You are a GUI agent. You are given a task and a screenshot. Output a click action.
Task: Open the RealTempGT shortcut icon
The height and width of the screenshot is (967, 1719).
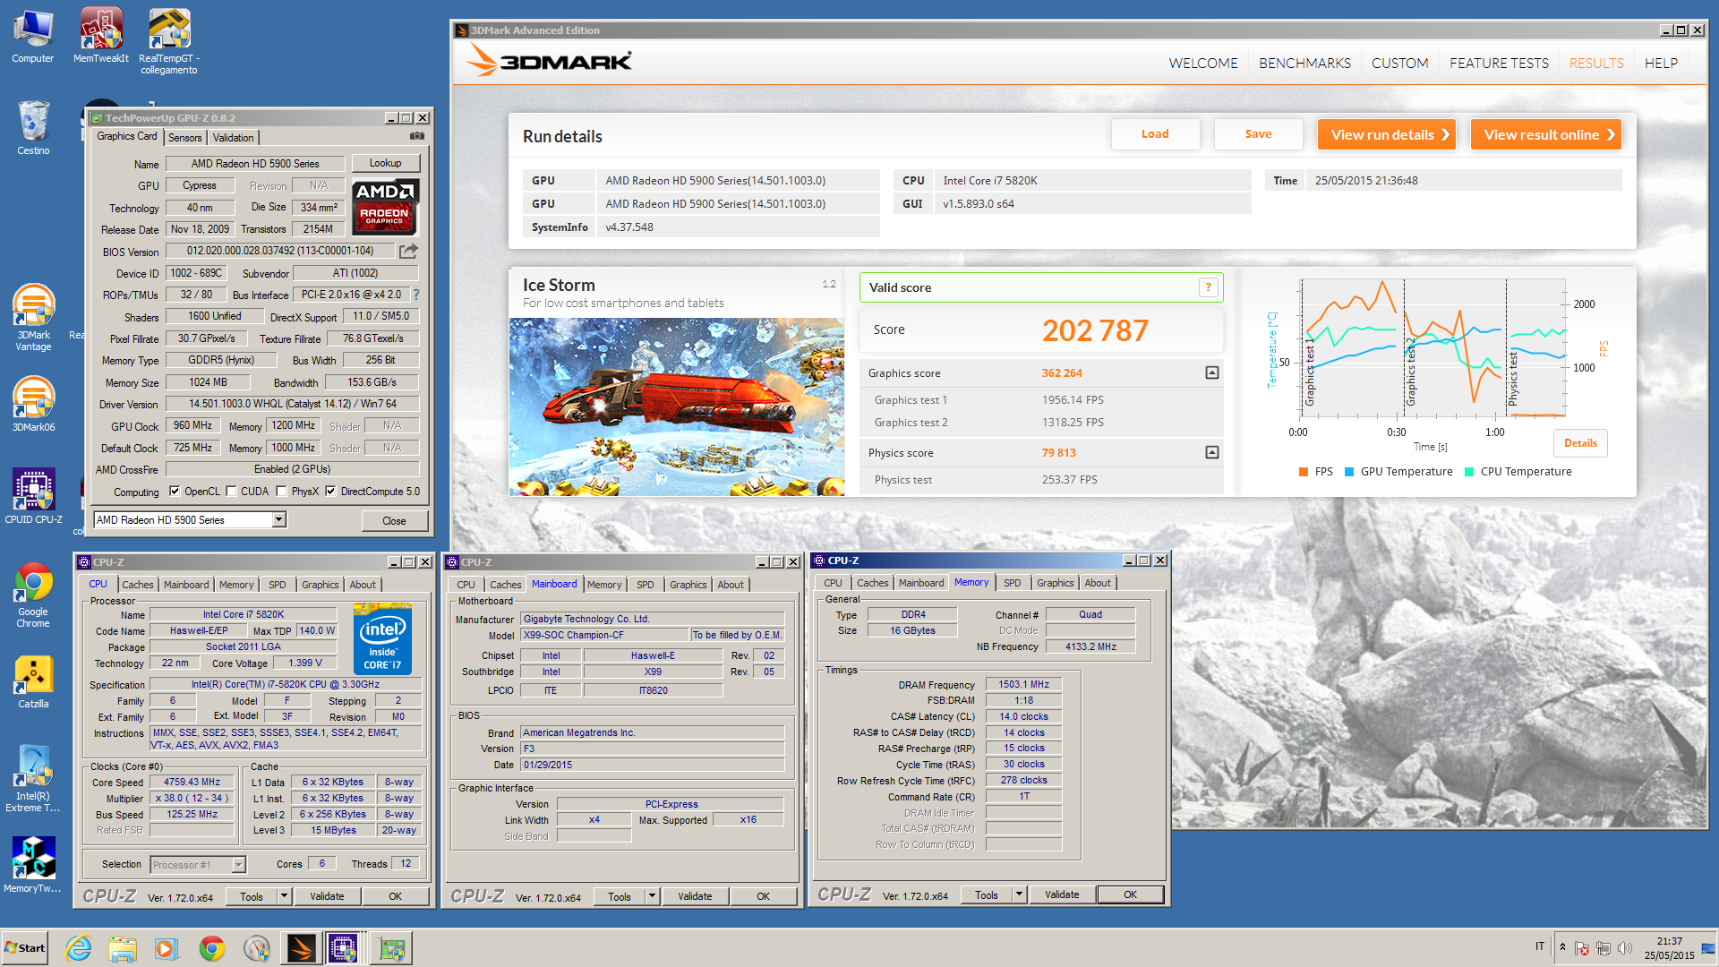pyautogui.click(x=169, y=41)
